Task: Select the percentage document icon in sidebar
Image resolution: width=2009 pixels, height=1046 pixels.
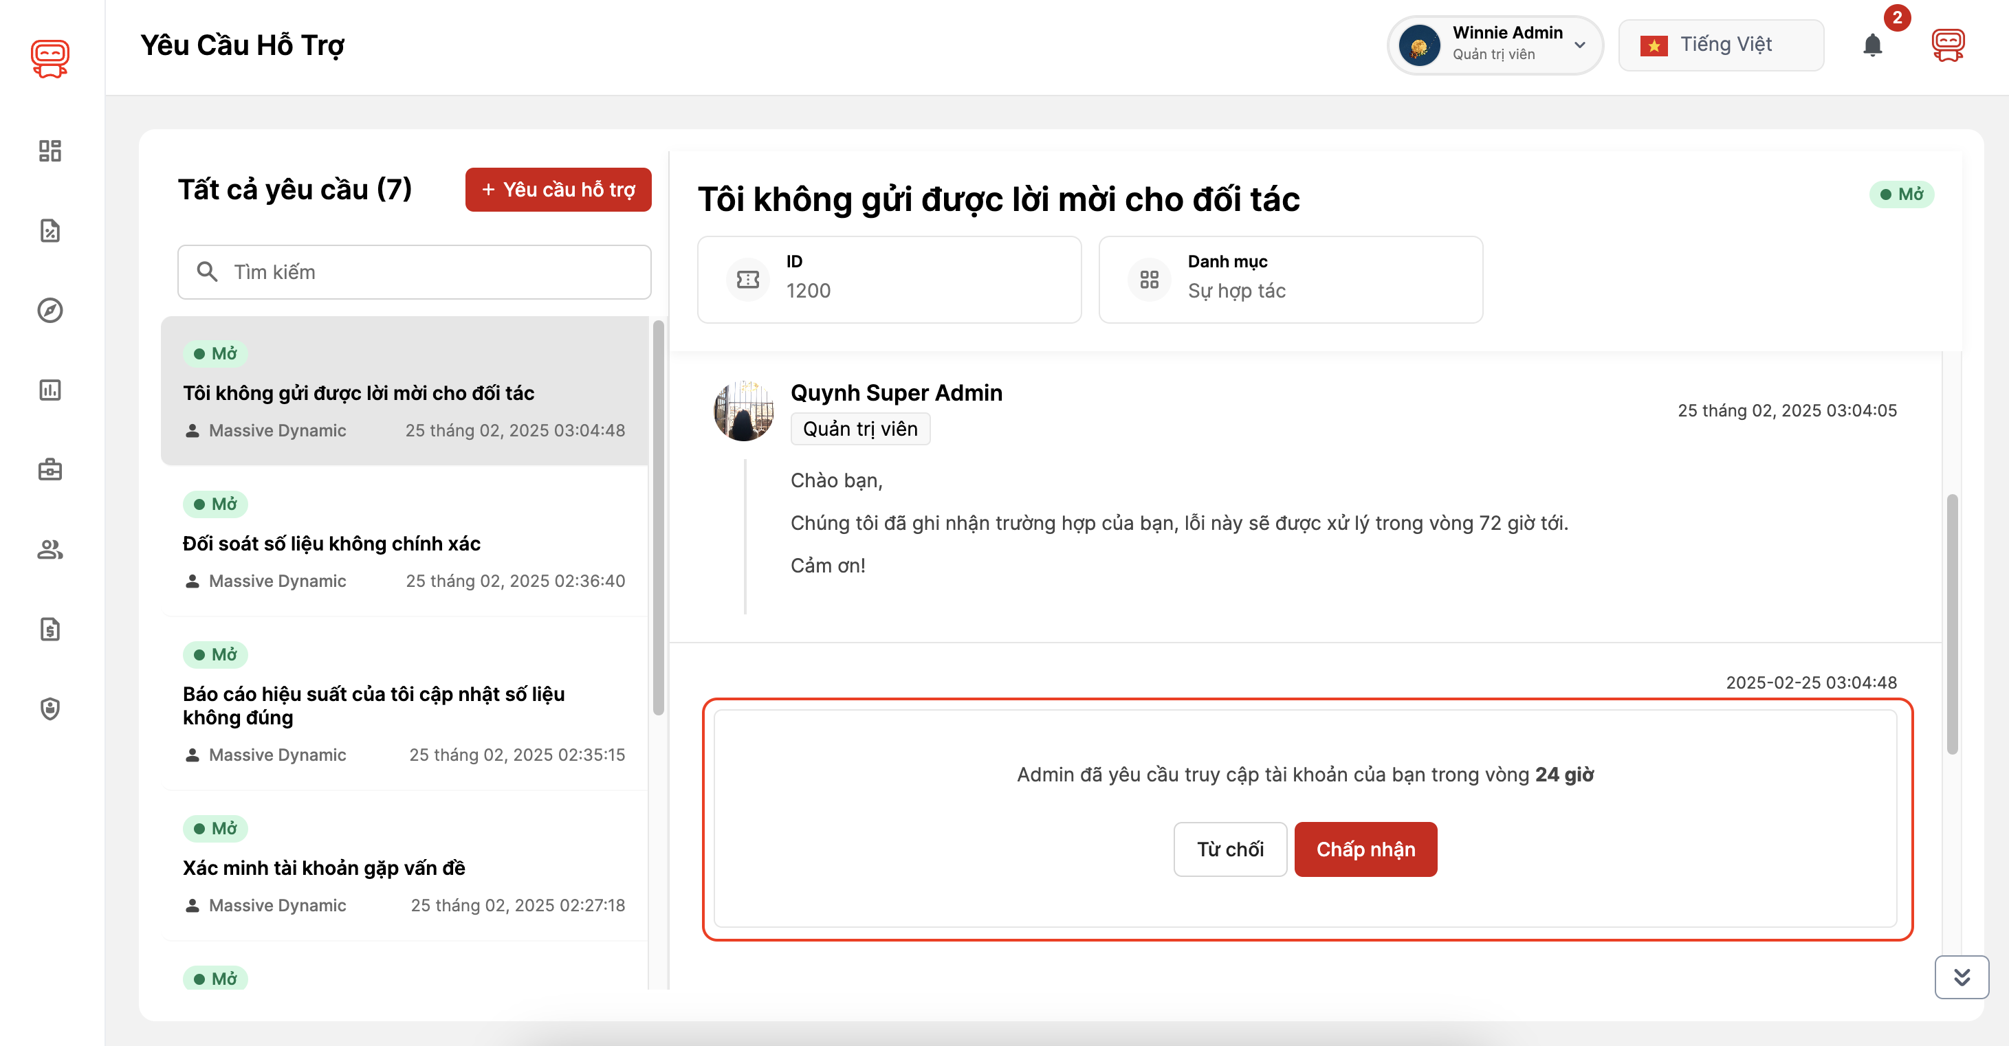Action: tap(50, 231)
